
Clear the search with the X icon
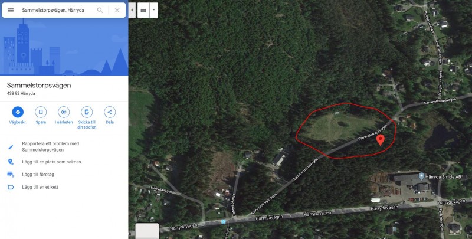(117, 10)
